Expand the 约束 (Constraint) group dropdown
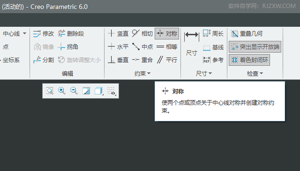This screenshot has width=300, height=171. (142, 73)
